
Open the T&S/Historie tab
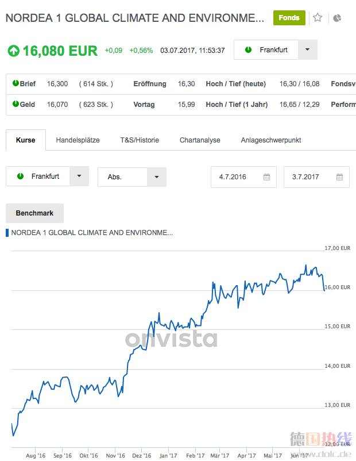click(x=140, y=140)
